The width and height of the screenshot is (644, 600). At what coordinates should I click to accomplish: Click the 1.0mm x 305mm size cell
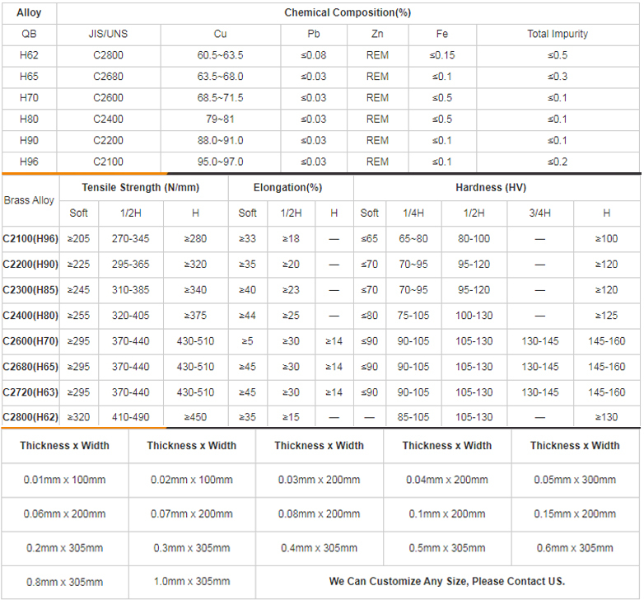tap(191, 581)
